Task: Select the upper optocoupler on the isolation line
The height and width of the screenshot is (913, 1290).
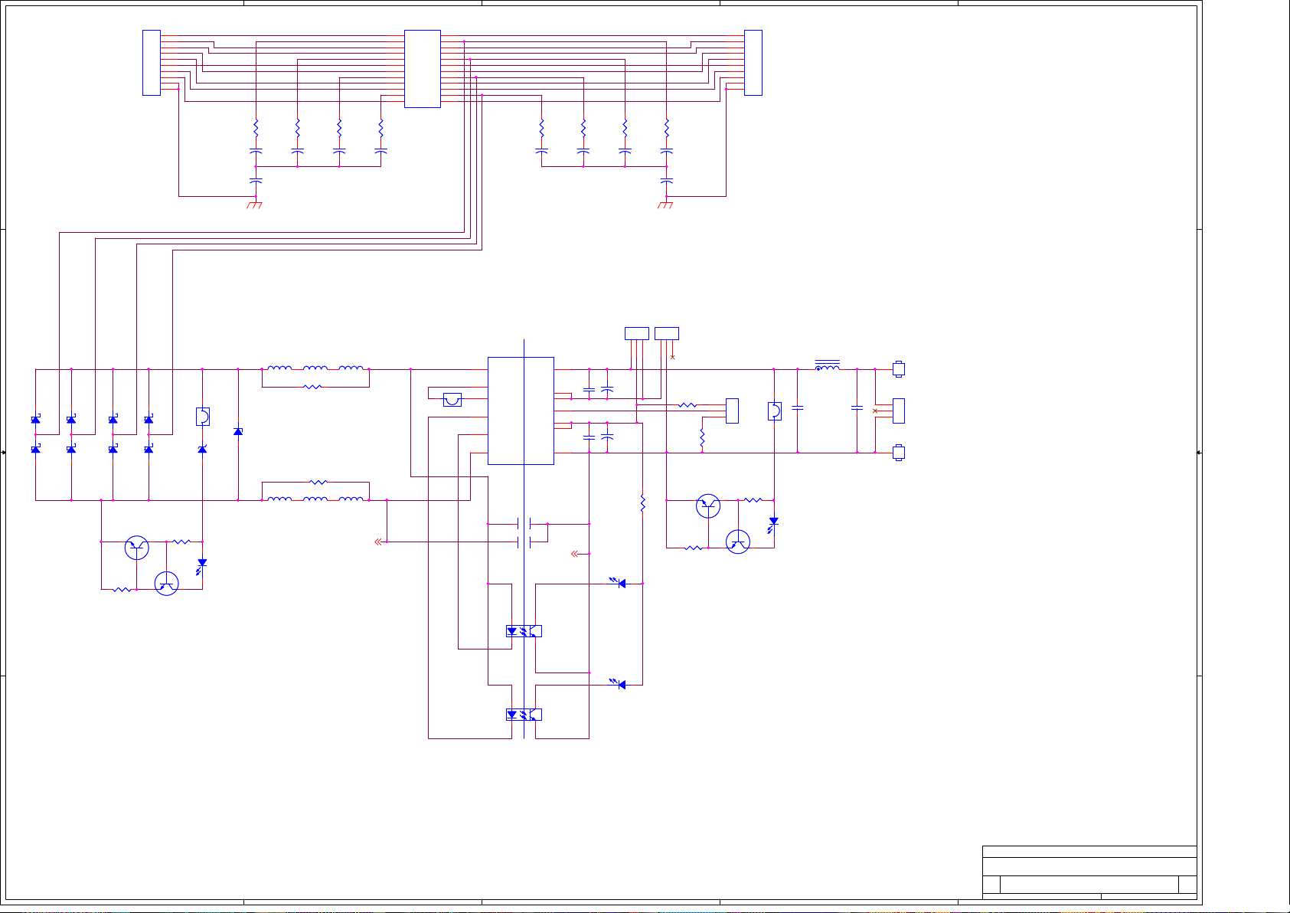Action: (524, 631)
